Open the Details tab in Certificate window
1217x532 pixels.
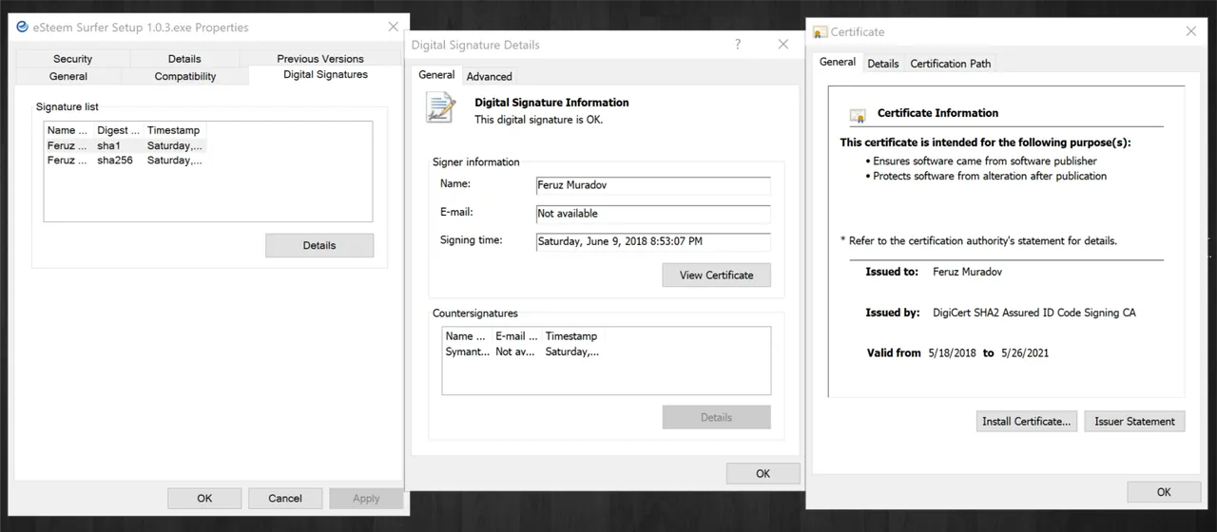[882, 64]
